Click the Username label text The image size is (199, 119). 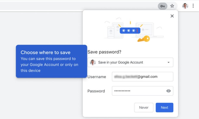click(97, 77)
